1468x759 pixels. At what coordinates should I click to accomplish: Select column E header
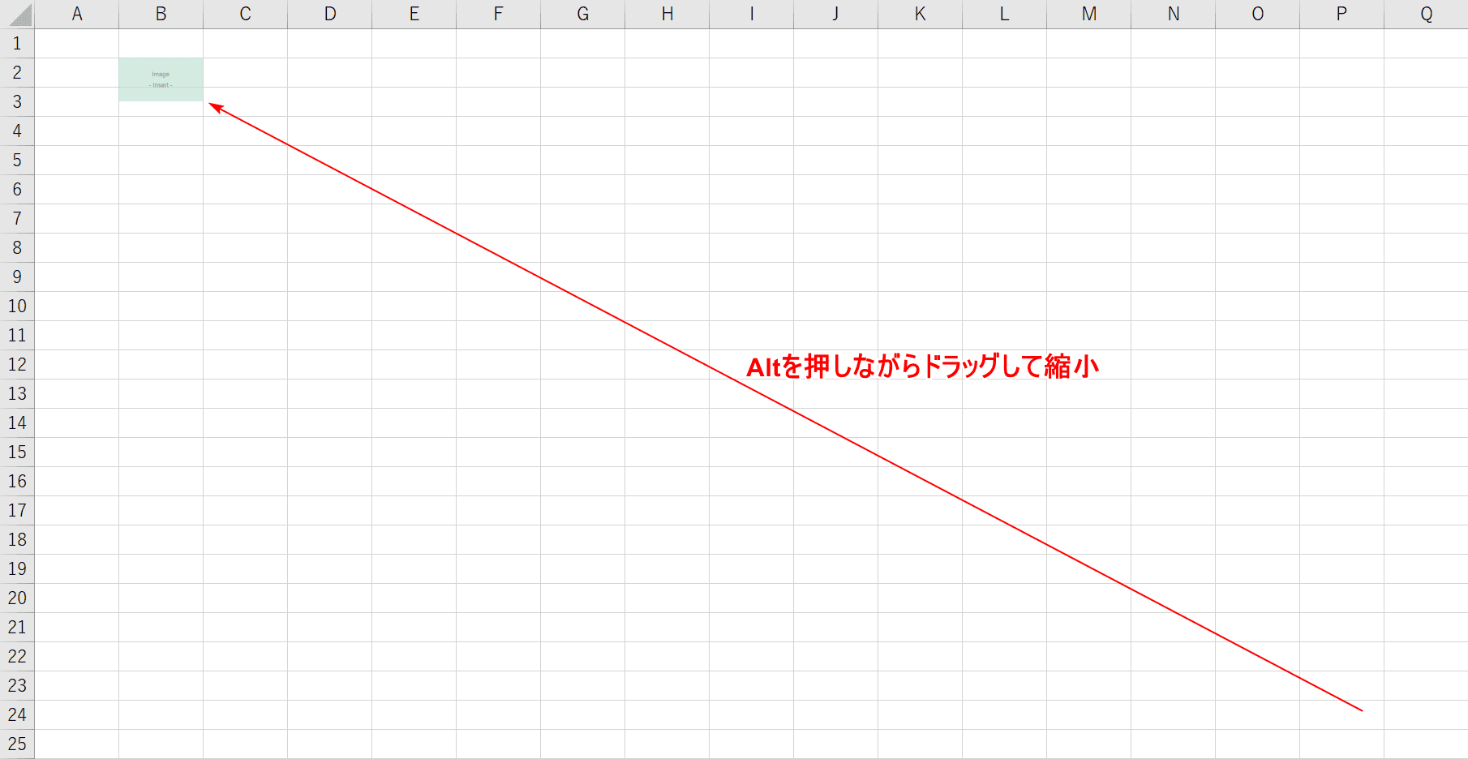click(x=414, y=14)
